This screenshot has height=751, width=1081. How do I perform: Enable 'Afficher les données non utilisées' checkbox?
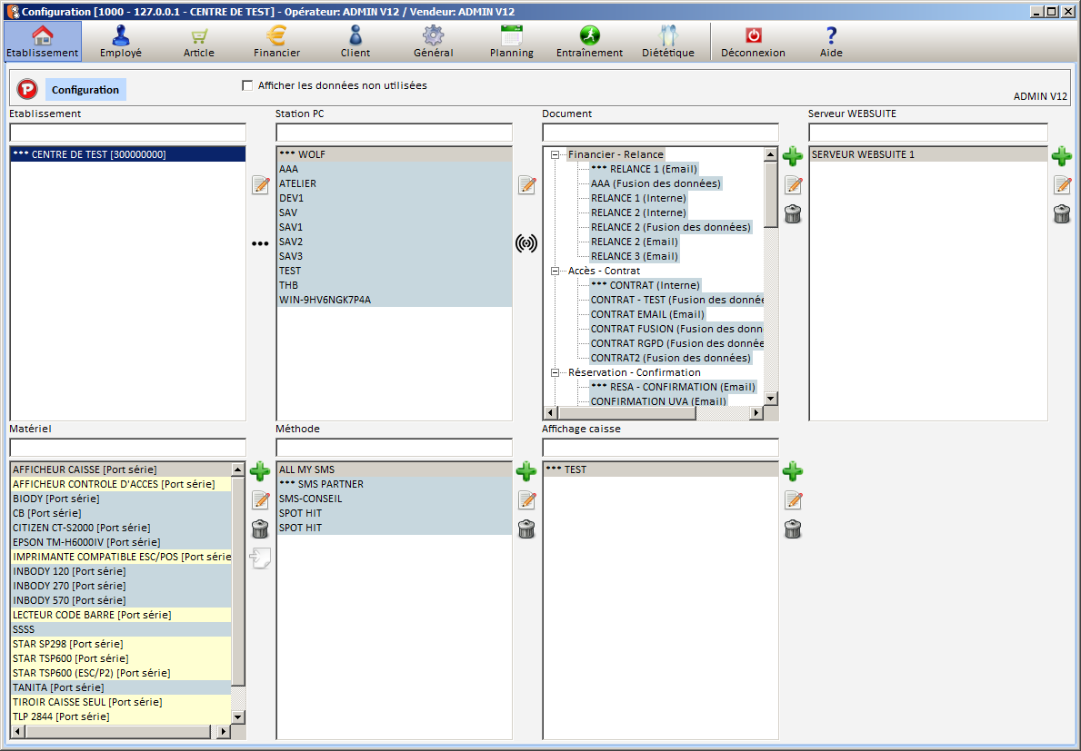click(x=247, y=86)
